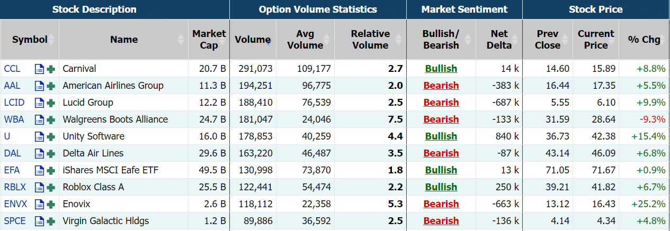
Task: Sort by Avg Volume column
Action: (305, 40)
